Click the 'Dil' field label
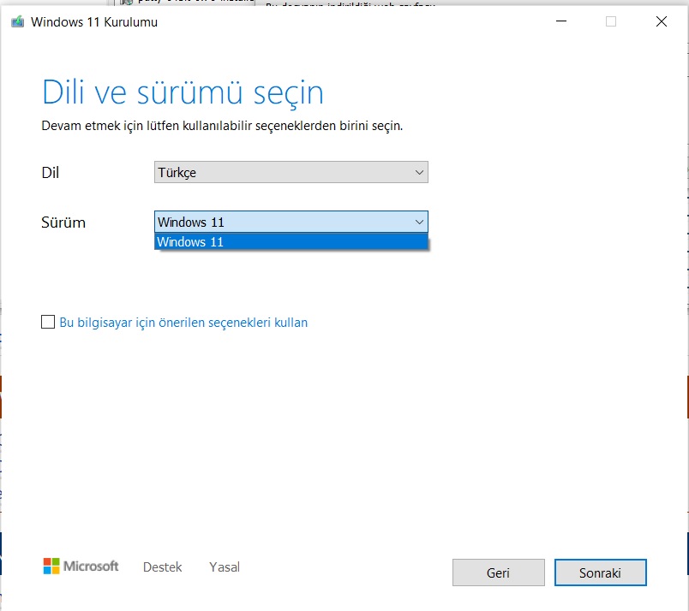The width and height of the screenshot is (689, 611). tap(51, 173)
